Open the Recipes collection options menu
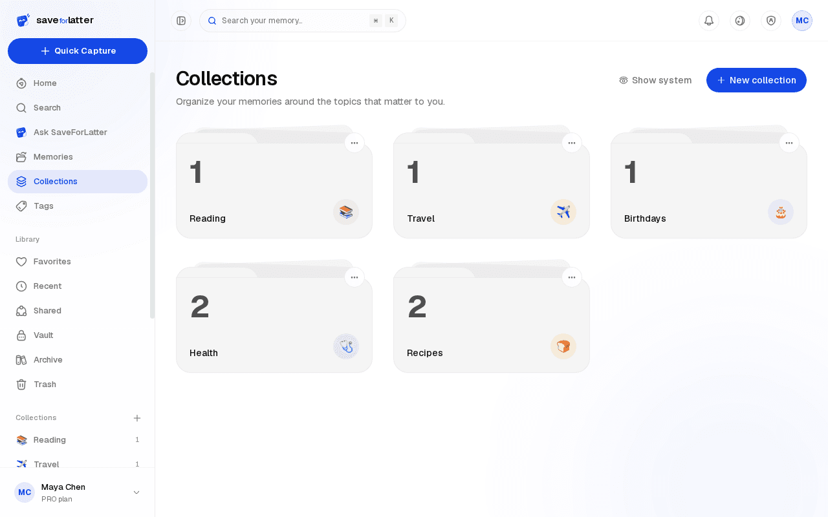This screenshot has height=517, width=828. pyautogui.click(x=572, y=277)
